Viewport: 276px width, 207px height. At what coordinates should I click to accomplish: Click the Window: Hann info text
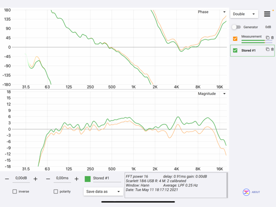point(137,185)
